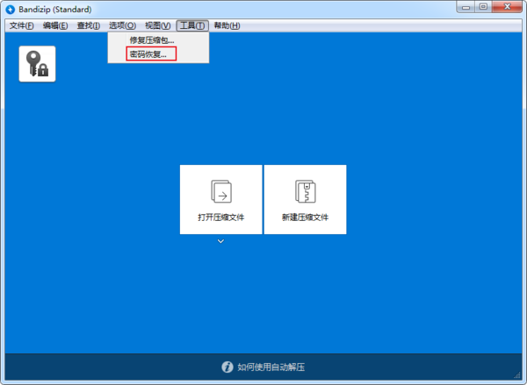Viewport: 527px width, 385px height.
Task: Choose 密码恢复... from Tools menu
Action: pos(158,54)
